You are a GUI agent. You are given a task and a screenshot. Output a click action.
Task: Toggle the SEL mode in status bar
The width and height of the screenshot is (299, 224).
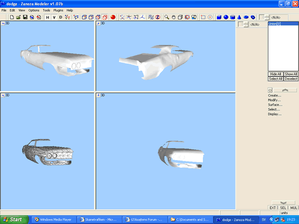[x=283, y=207]
